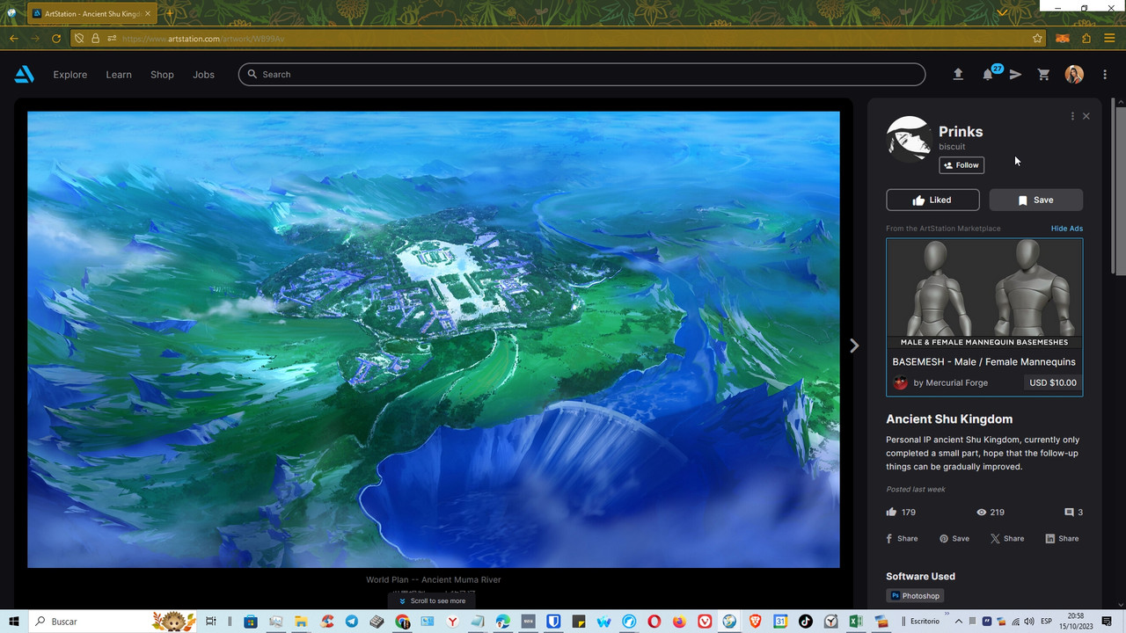1126x633 pixels.
Task: Save artwork with the large Save button
Action: [1036, 200]
